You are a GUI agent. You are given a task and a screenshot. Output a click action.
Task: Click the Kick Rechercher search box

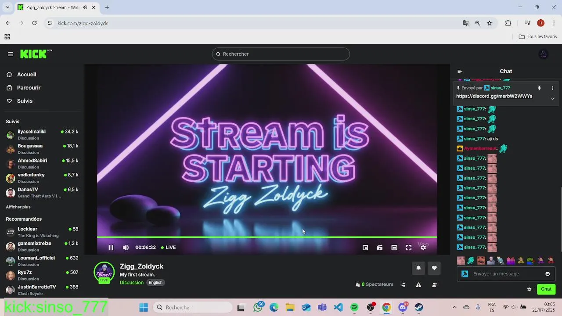click(281, 54)
